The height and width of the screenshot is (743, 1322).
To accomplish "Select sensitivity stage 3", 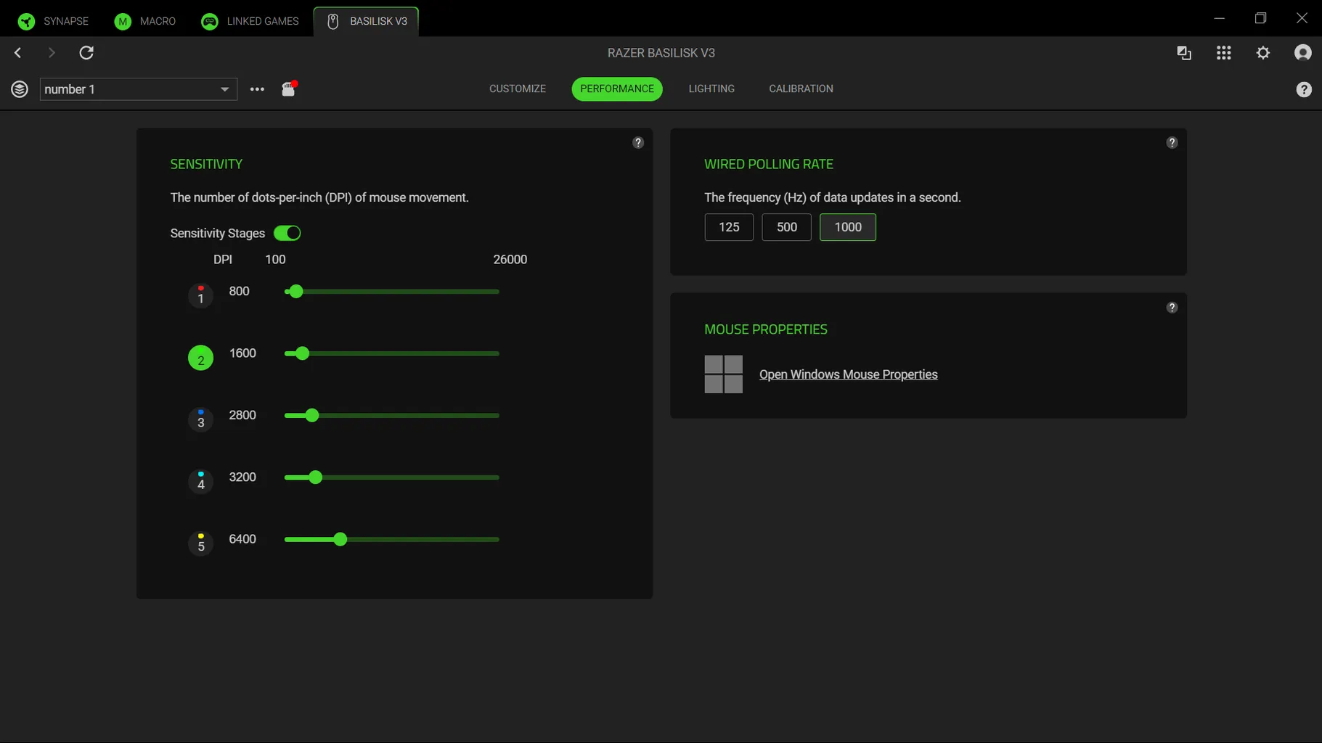I will pos(201,420).
